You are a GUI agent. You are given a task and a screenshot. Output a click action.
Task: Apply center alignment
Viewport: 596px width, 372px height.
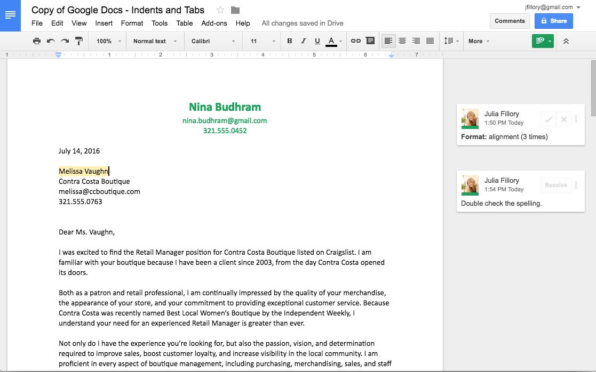click(x=402, y=41)
